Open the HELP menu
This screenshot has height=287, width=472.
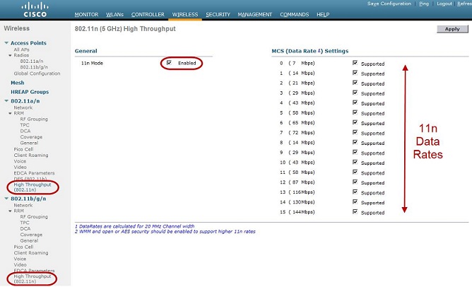323,14
